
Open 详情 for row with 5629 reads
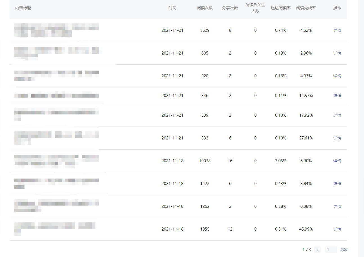click(x=337, y=30)
